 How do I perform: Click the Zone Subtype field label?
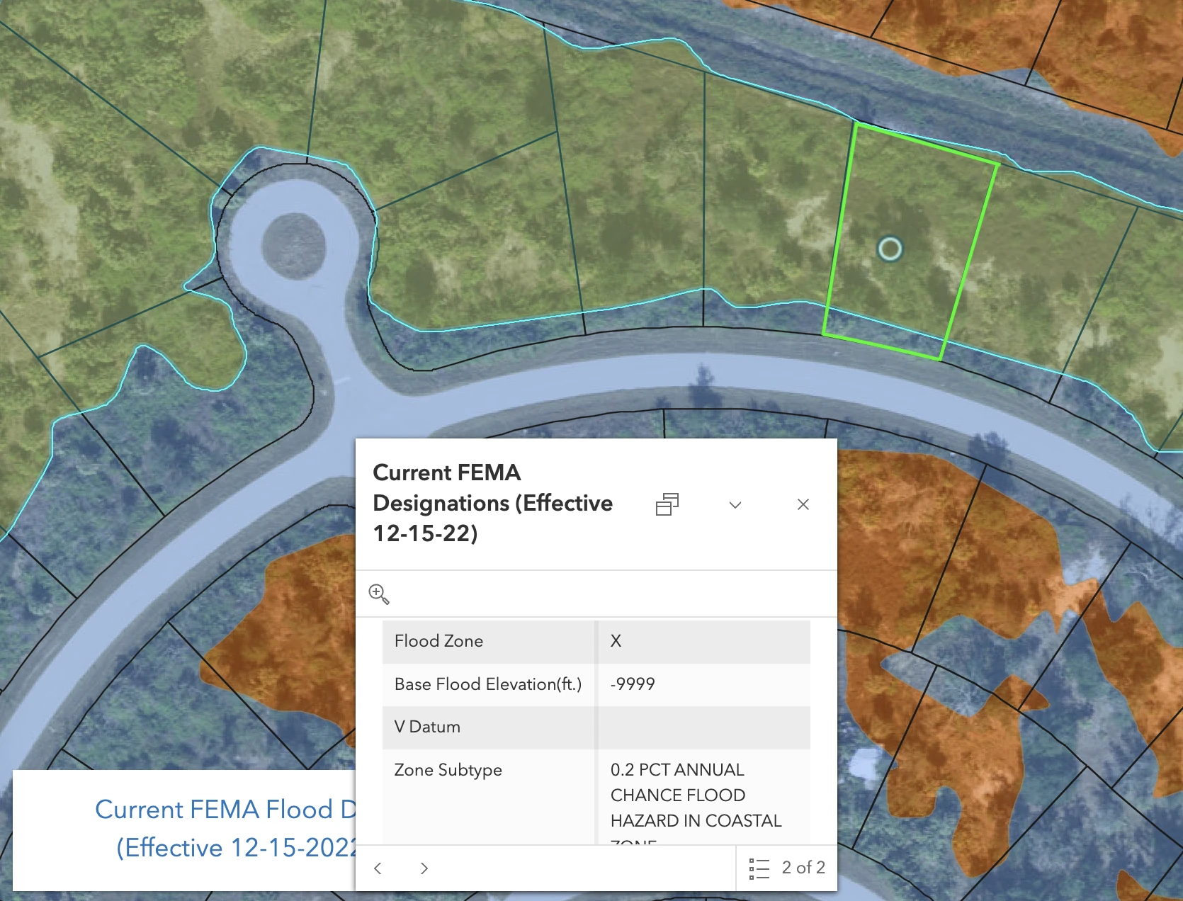coord(448,770)
